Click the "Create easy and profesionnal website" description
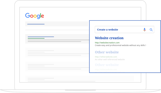Image resolution: width=161 pixels, height=93 pixels. pos(120,45)
